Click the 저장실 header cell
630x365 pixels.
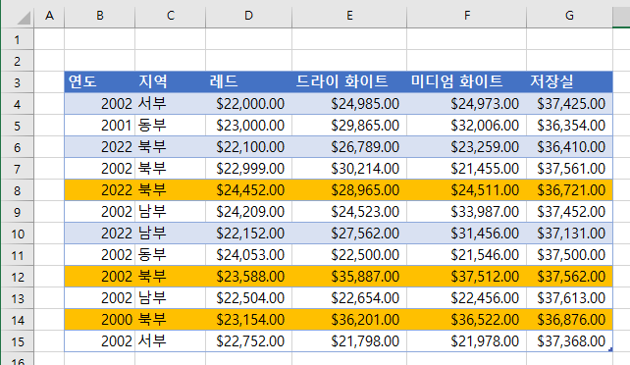(x=569, y=81)
